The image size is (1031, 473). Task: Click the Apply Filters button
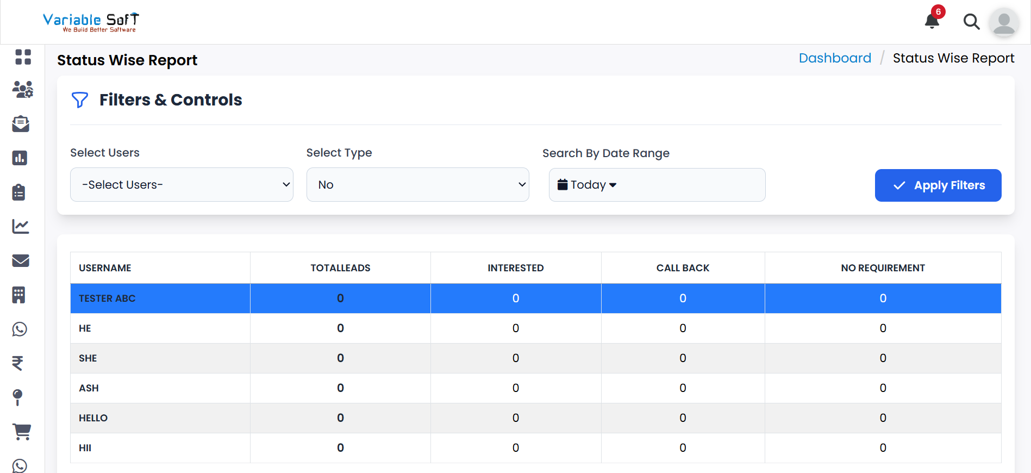(938, 185)
